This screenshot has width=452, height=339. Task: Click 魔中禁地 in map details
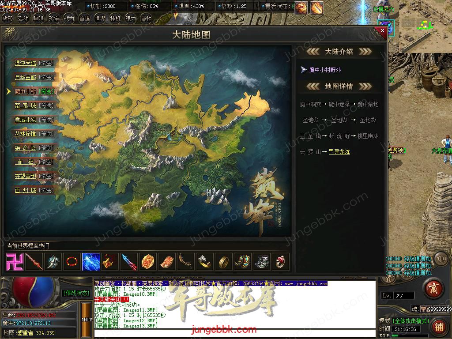pyautogui.click(x=368, y=104)
